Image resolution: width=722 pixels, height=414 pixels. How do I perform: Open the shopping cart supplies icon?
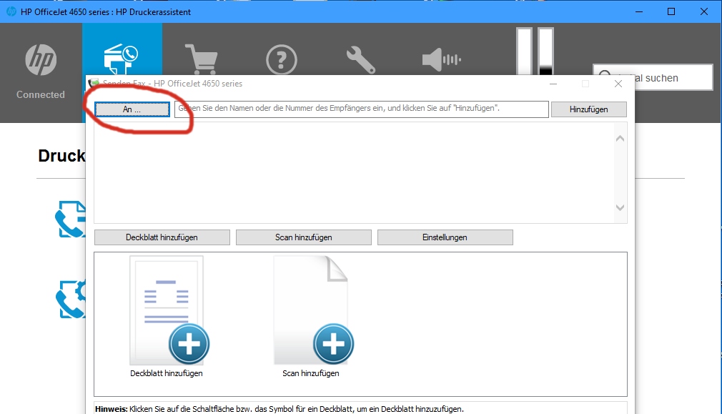point(201,59)
